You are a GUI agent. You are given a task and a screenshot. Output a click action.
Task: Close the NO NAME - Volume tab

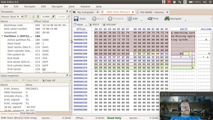click(167, 12)
